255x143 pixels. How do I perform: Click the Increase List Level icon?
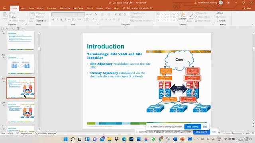pos(120,14)
